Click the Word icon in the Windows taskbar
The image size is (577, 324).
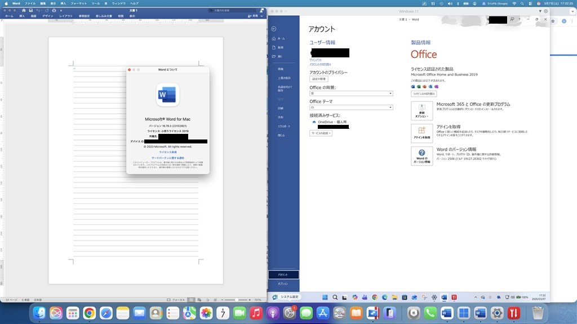click(x=444, y=297)
